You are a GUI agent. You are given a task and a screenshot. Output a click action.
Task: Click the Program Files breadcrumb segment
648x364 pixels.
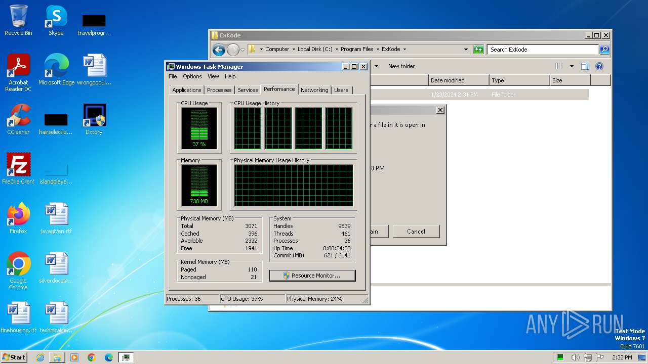click(x=357, y=50)
